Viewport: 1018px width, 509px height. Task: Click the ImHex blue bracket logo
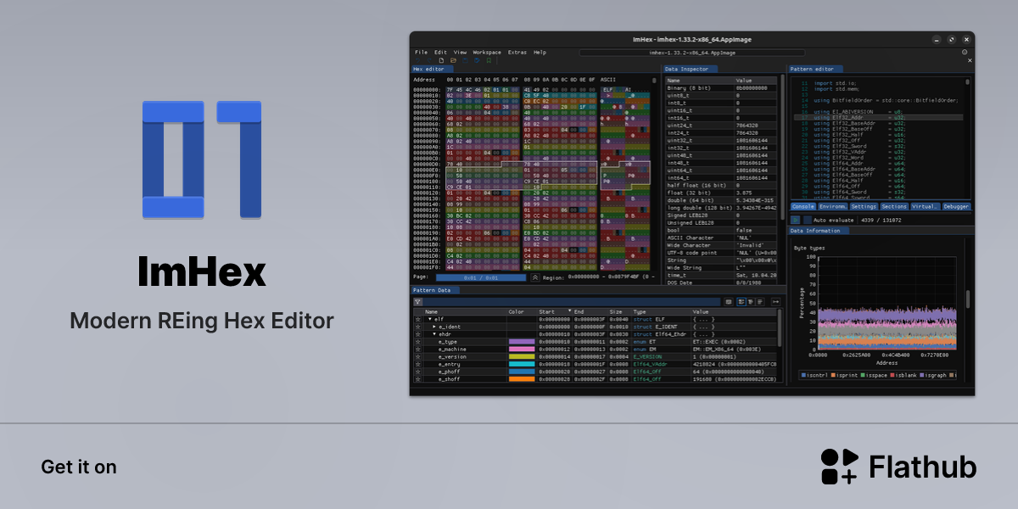(202, 159)
